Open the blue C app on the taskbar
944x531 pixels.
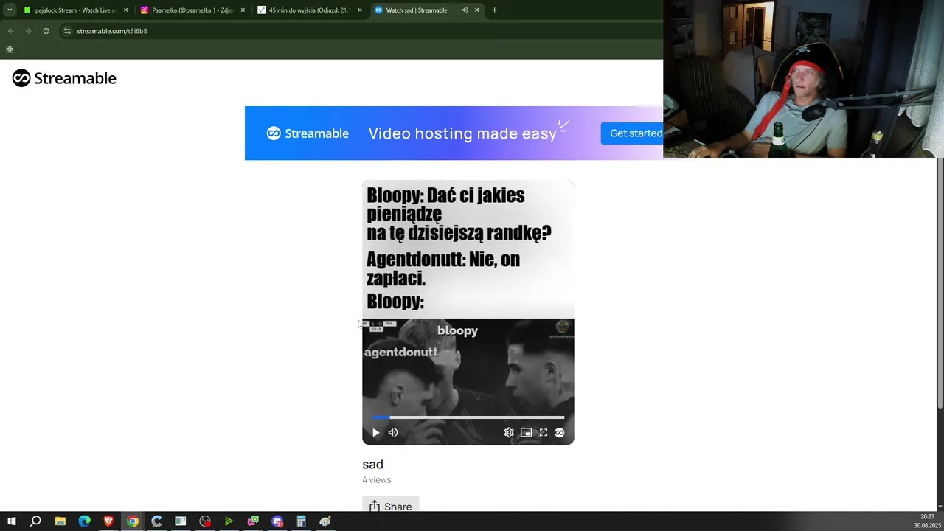(156, 521)
